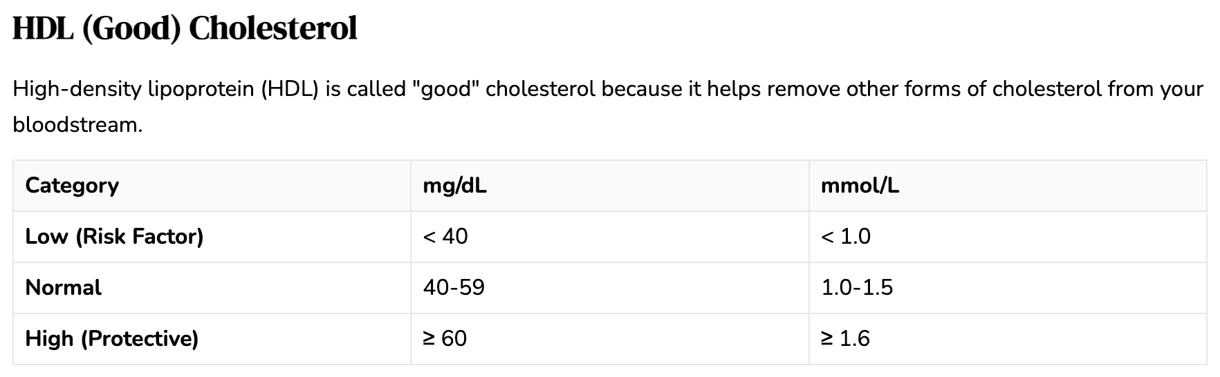Click the (HDL) abbreviation in the paragraph

289,90
